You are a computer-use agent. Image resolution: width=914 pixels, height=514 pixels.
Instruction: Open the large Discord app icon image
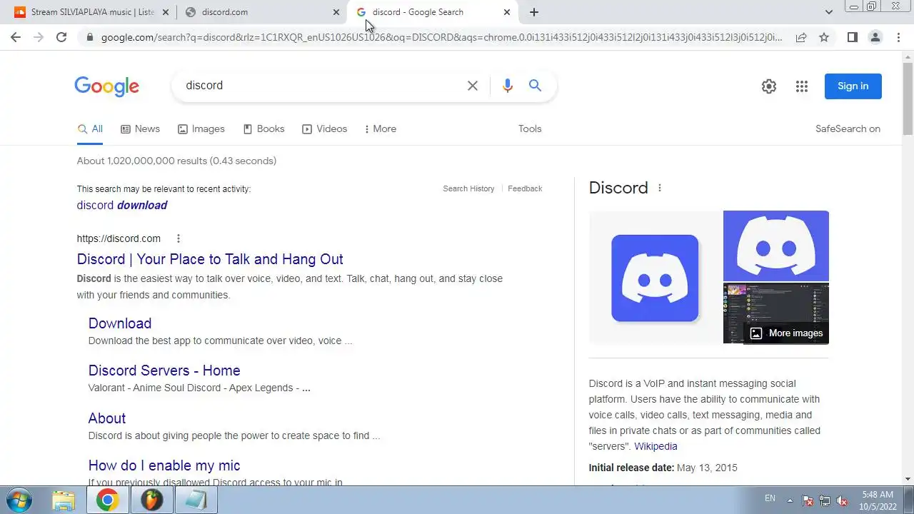tap(655, 278)
